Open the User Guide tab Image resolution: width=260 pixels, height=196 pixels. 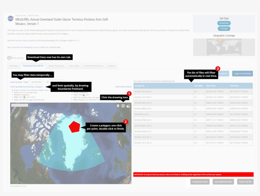(74, 66)
